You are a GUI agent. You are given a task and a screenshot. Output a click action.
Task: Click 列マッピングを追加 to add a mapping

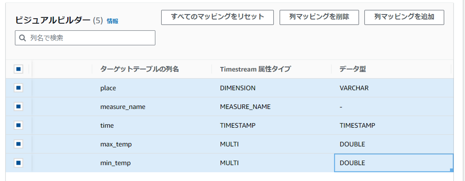pos(404,17)
